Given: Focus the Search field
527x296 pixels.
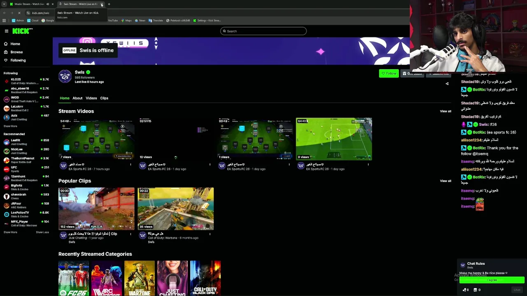Looking at the screenshot, I should 263,31.
